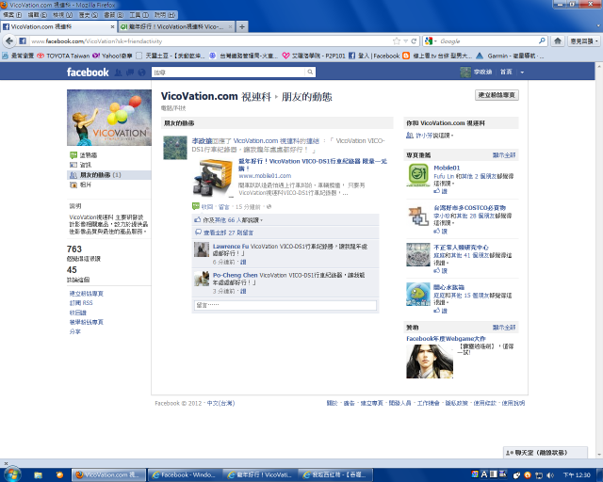
Task: Open the 聊天室 chat bar
Action: pyautogui.click(x=545, y=453)
